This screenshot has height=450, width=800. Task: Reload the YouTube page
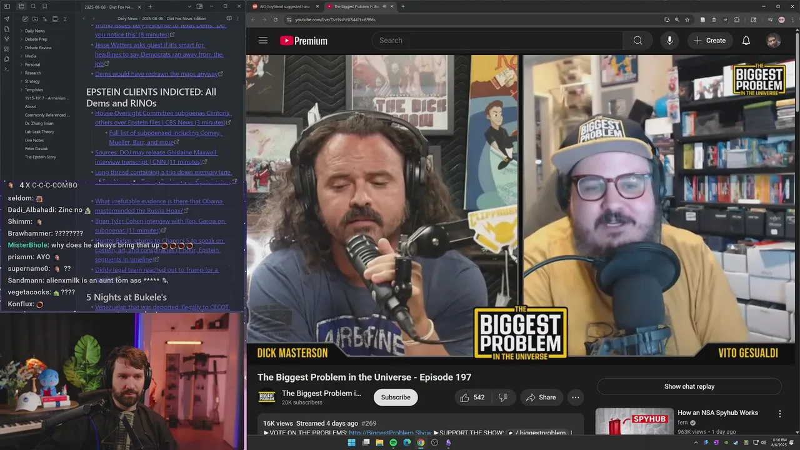point(276,19)
